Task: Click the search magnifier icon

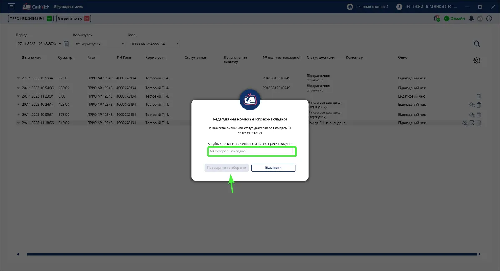Action: (477, 44)
